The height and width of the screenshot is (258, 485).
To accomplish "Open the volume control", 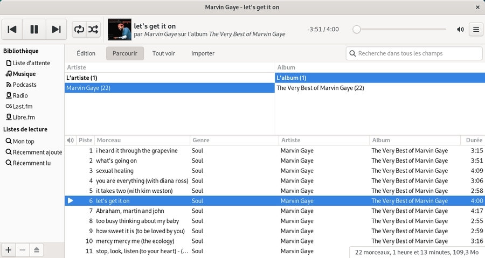I will [x=460, y=29].
